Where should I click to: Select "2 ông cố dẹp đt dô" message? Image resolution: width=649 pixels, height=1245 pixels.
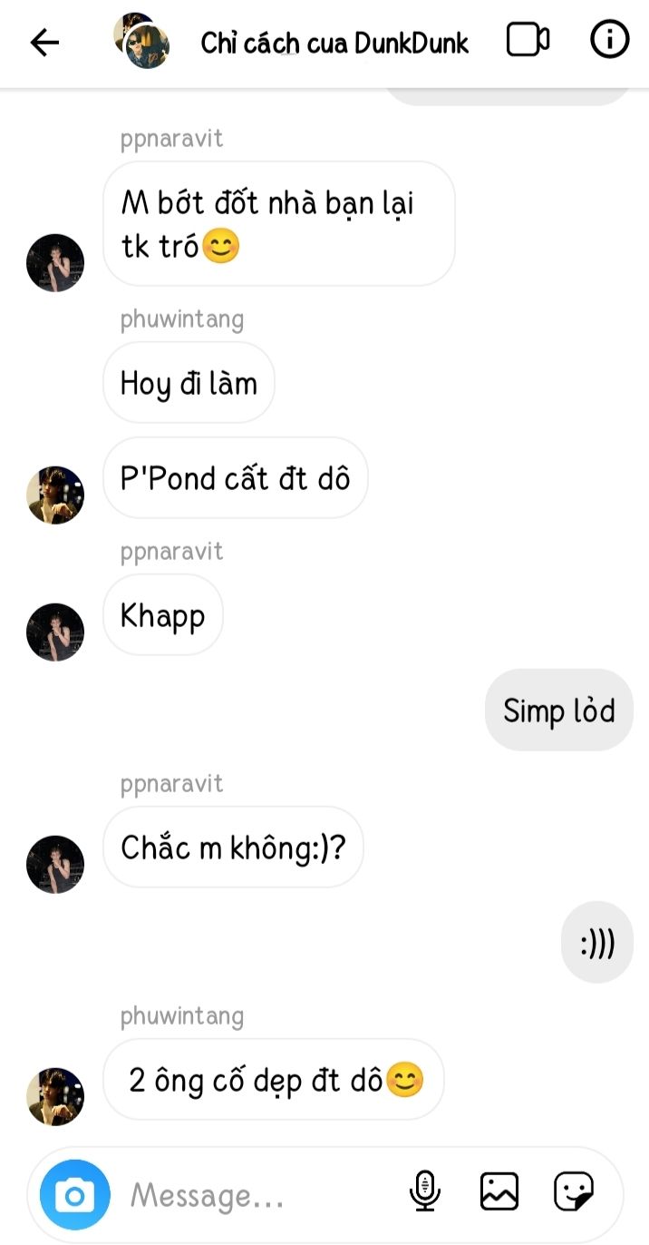274,1080
